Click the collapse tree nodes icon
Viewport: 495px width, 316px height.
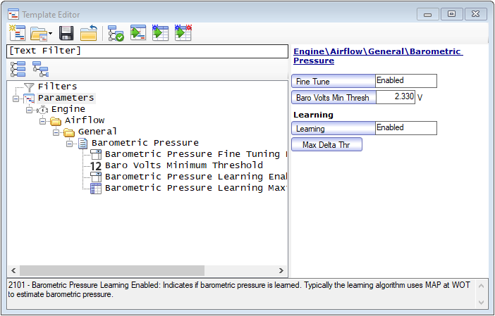40,68
